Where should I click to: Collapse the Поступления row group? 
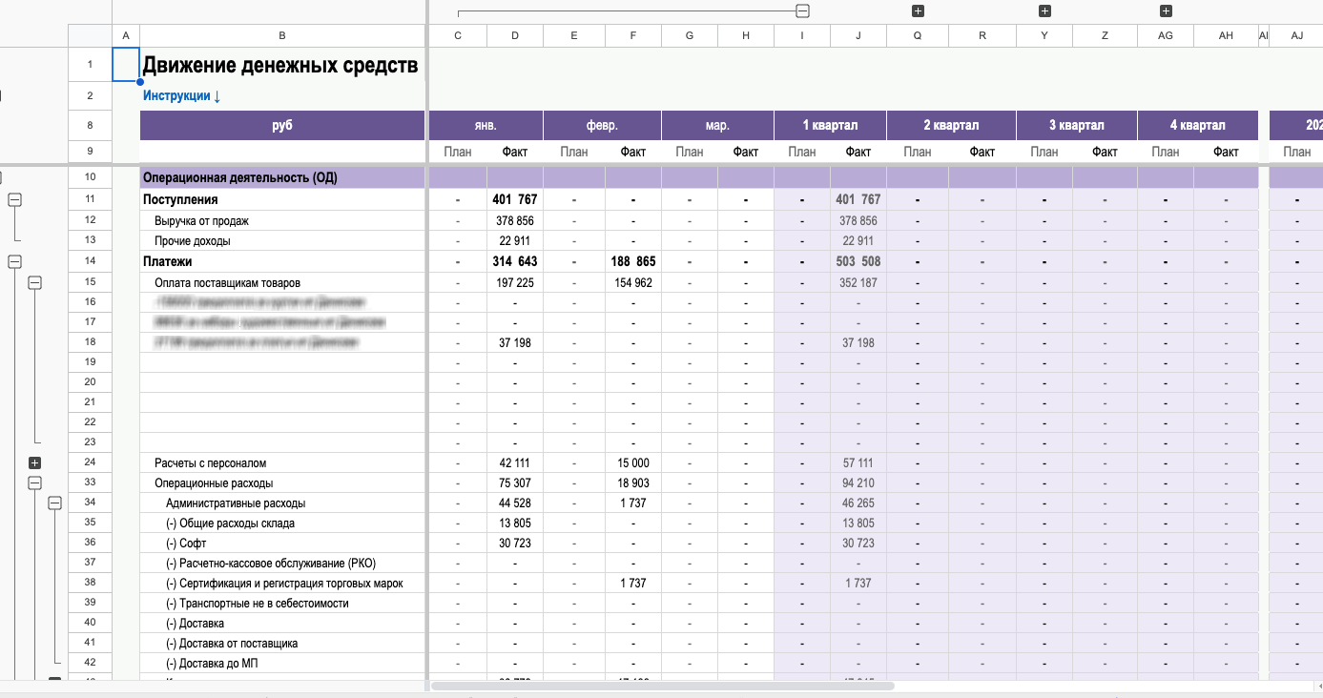[15, 199]
